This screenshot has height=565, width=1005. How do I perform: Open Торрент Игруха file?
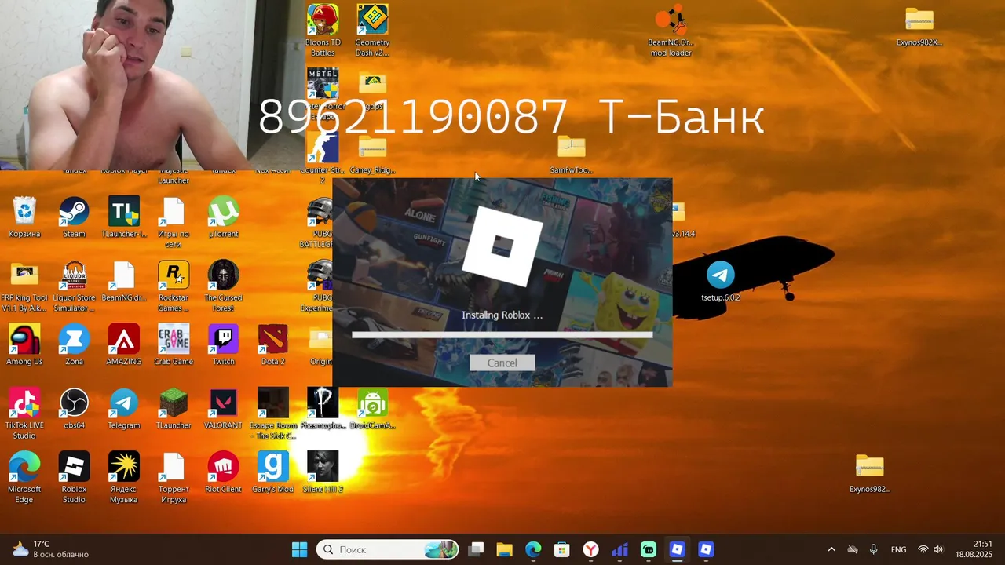pyautogui.click(x=174, y=478)
